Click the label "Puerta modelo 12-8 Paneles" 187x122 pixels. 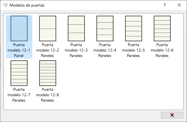tap(48, 95)
